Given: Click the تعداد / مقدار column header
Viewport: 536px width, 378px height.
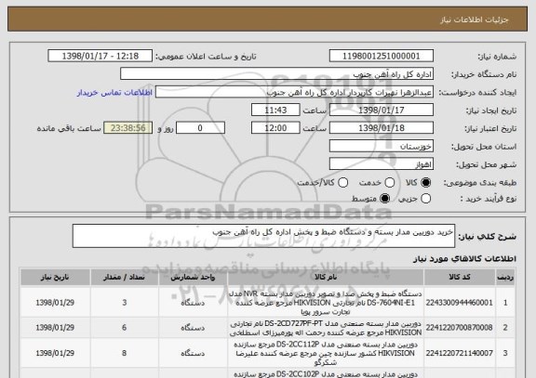Looking at the screenshot, I should tap(125, 278).
